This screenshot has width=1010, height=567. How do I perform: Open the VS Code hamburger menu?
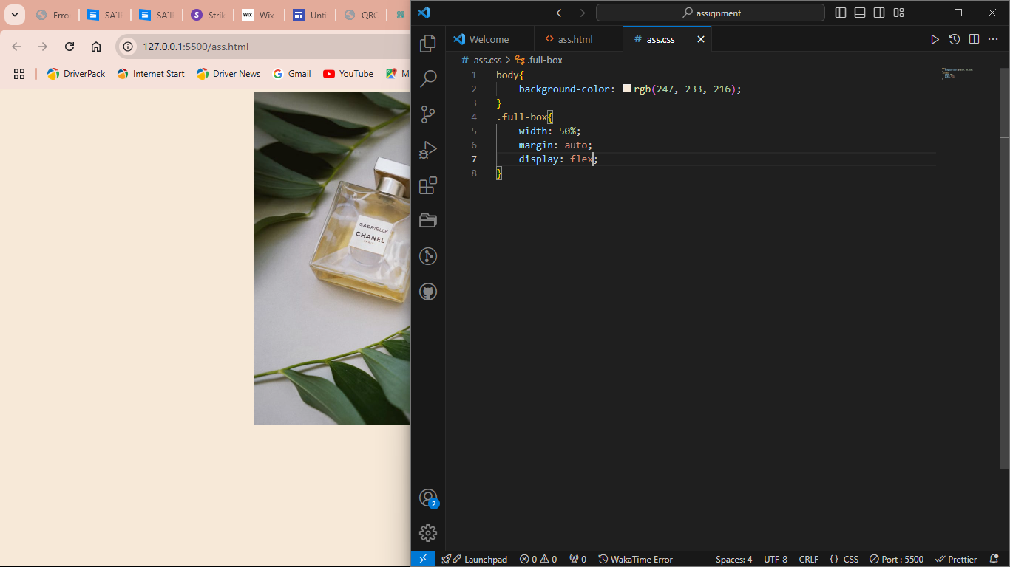pyautogui.click(x=450, y=13)
